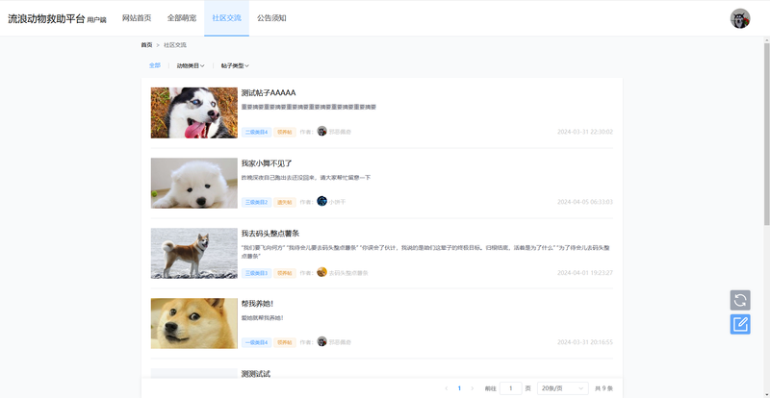Click the husky thumbnail image

click(194, 112)
